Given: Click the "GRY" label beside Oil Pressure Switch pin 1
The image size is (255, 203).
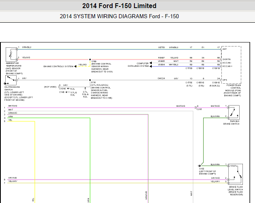Looking at the screenshot, I should 24,78.
